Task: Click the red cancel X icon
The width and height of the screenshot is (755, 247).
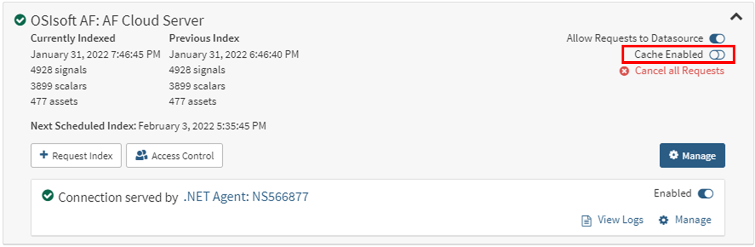Action: 624,71
